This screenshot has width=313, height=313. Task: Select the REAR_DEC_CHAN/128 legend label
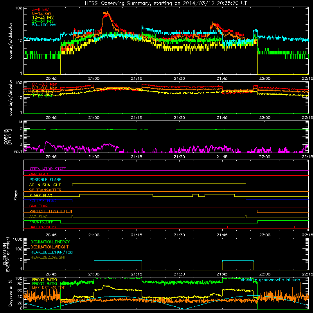coord(52,252)
